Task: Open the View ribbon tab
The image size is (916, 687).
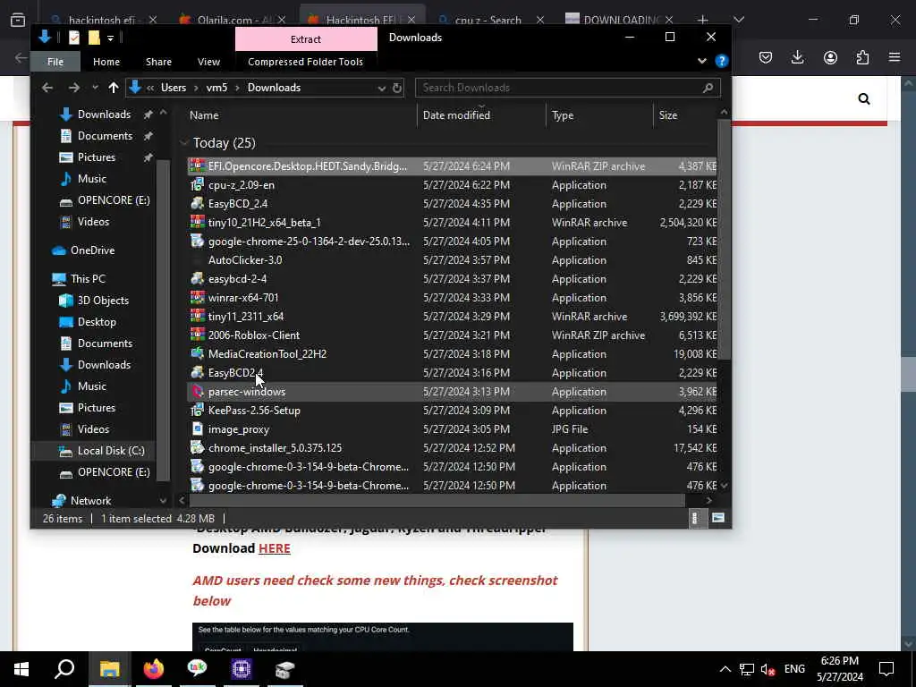Action: tap(208, 62)
